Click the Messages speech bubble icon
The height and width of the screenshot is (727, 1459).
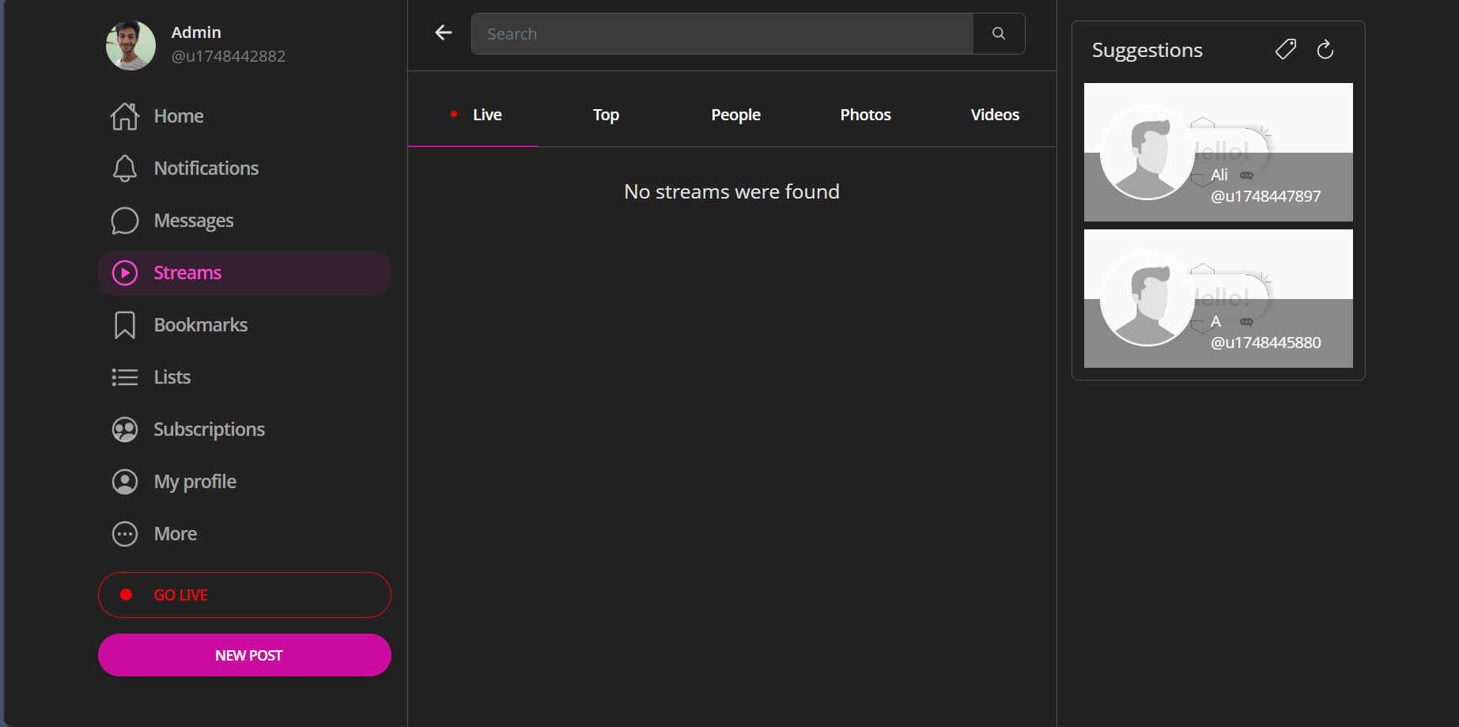pos(125,221)
